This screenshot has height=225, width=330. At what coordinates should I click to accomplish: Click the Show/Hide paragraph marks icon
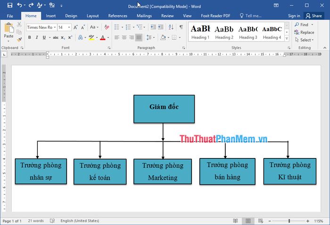(x=181, y=27)
